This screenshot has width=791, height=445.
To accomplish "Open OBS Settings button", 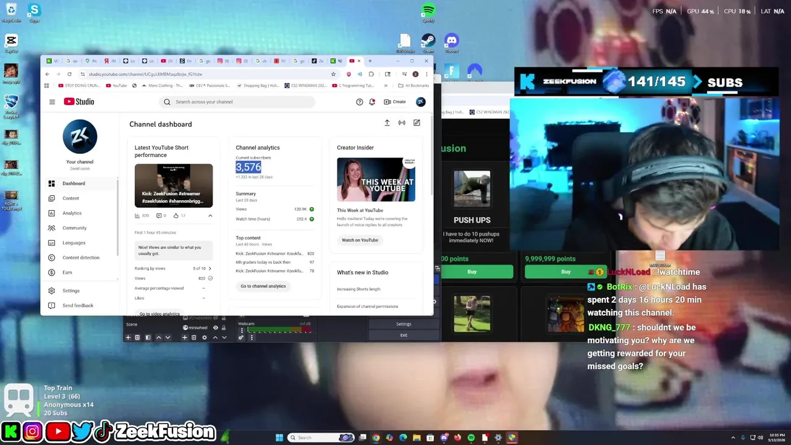I will pos(404,324).
